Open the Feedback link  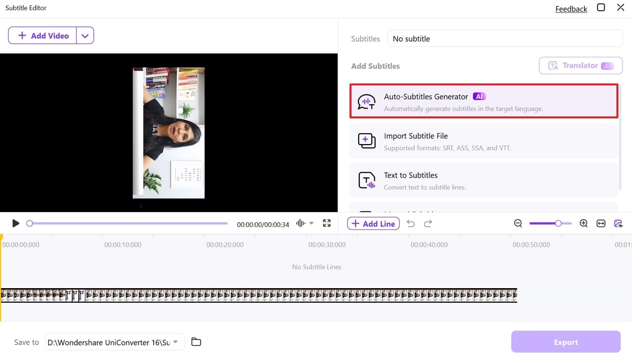pyautogui.click(x=571, y=9)
